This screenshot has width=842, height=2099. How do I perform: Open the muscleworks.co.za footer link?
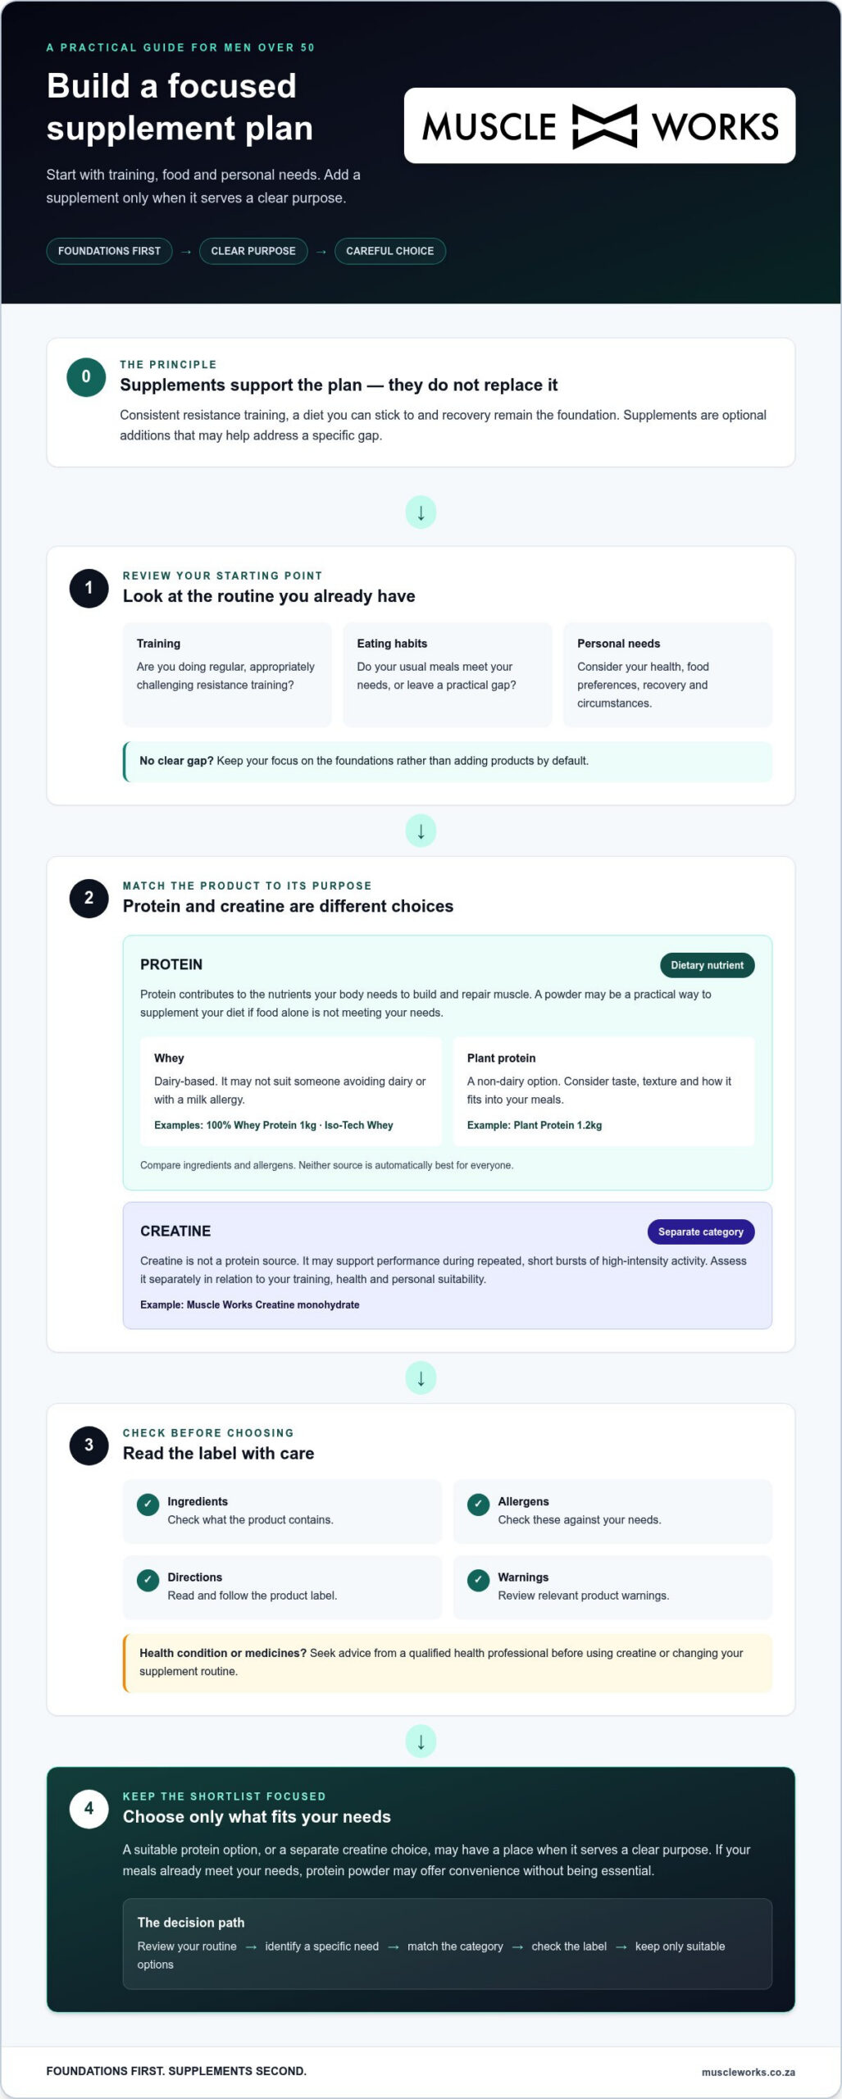pos(749,2072)
